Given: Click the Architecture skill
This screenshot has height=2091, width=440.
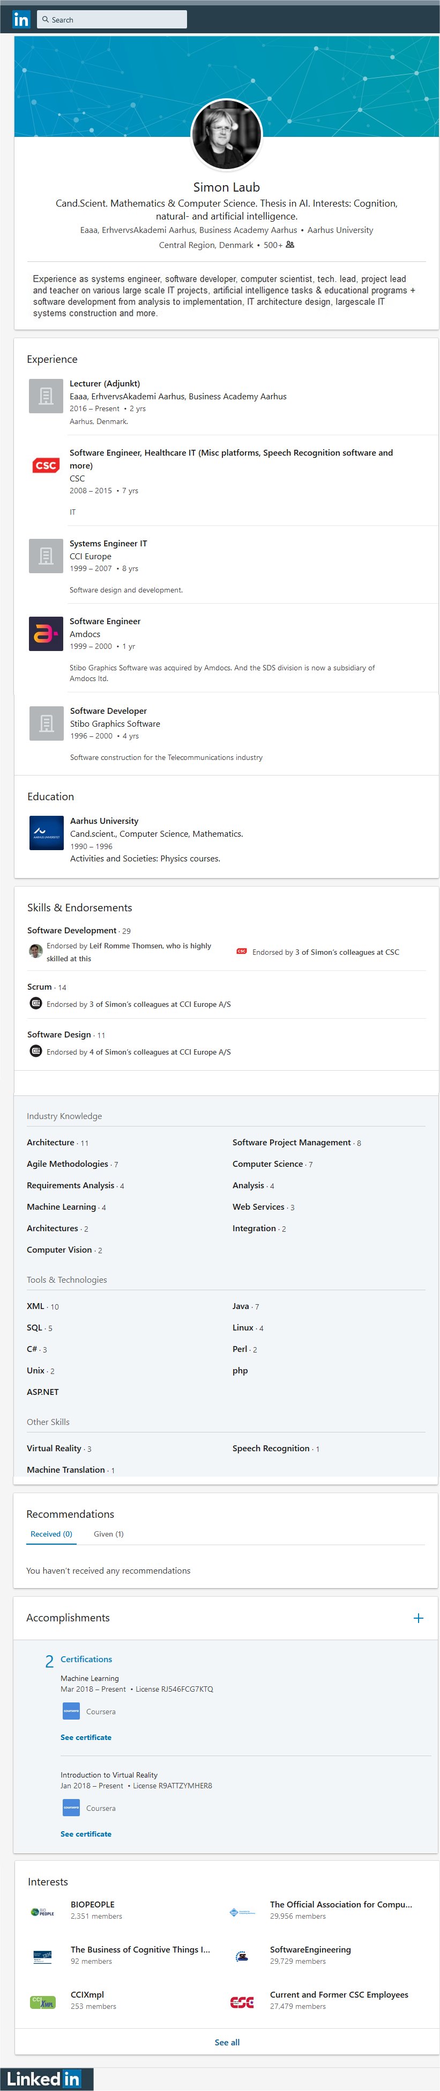Looking at the screenshot, I should [50, 1142].
